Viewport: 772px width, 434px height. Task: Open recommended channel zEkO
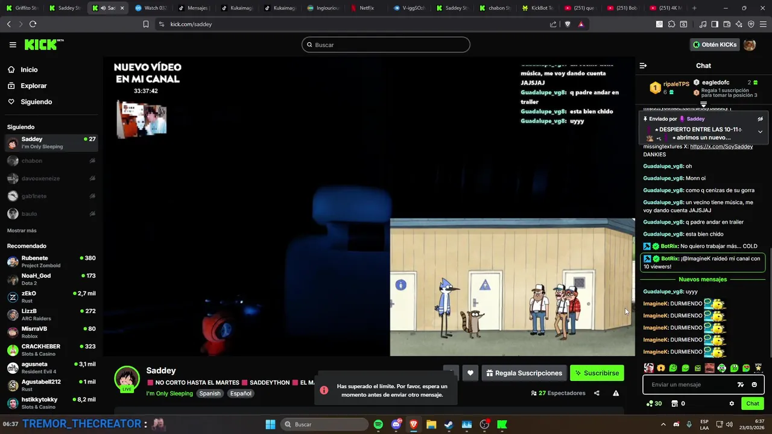pyautogui.click(x=51, y=297)
